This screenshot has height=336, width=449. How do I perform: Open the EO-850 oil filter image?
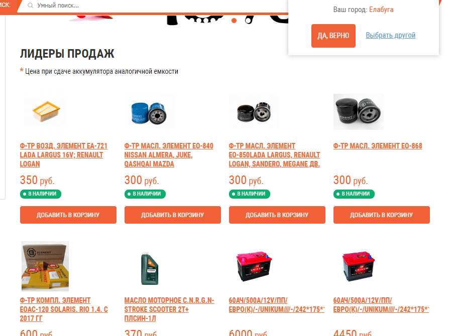[x=254, y=112]
